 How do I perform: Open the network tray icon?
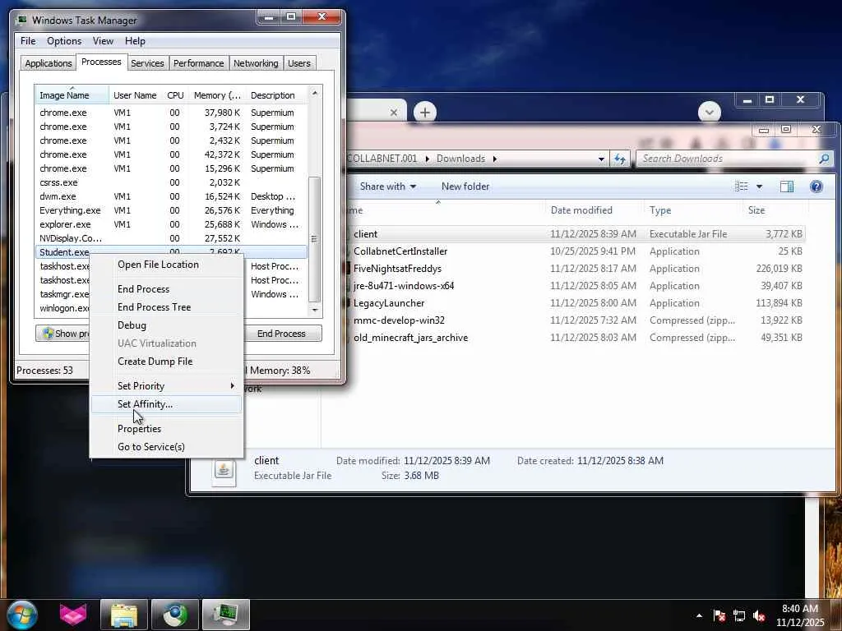point(739,615)
